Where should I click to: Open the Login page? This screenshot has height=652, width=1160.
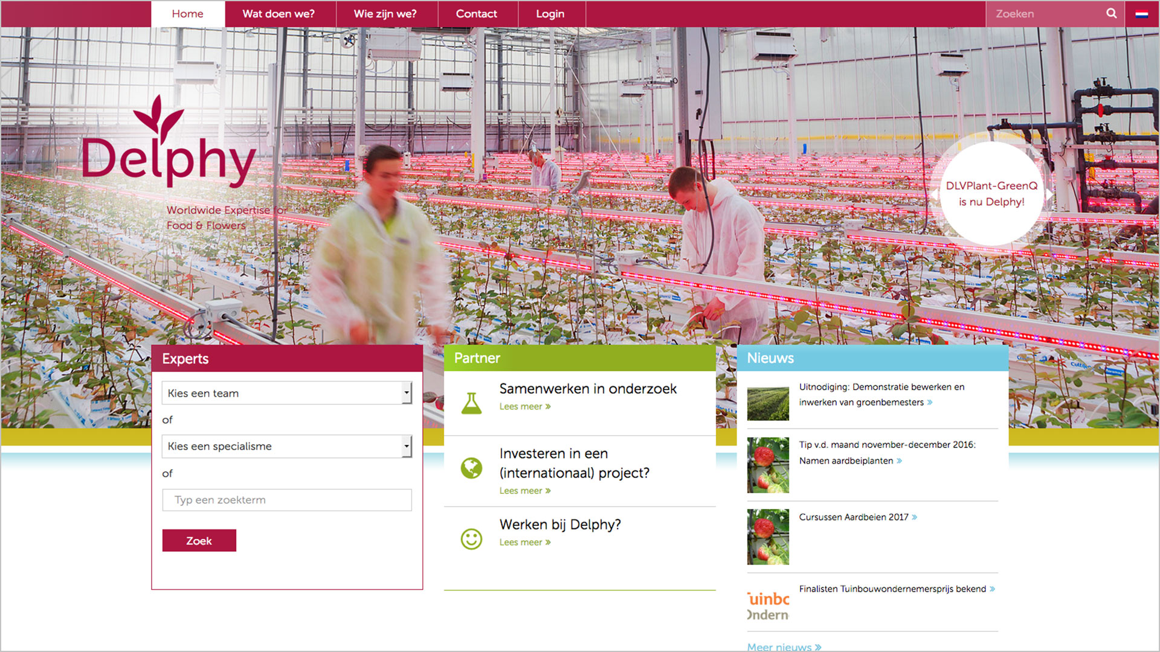(x=550, y=13)
